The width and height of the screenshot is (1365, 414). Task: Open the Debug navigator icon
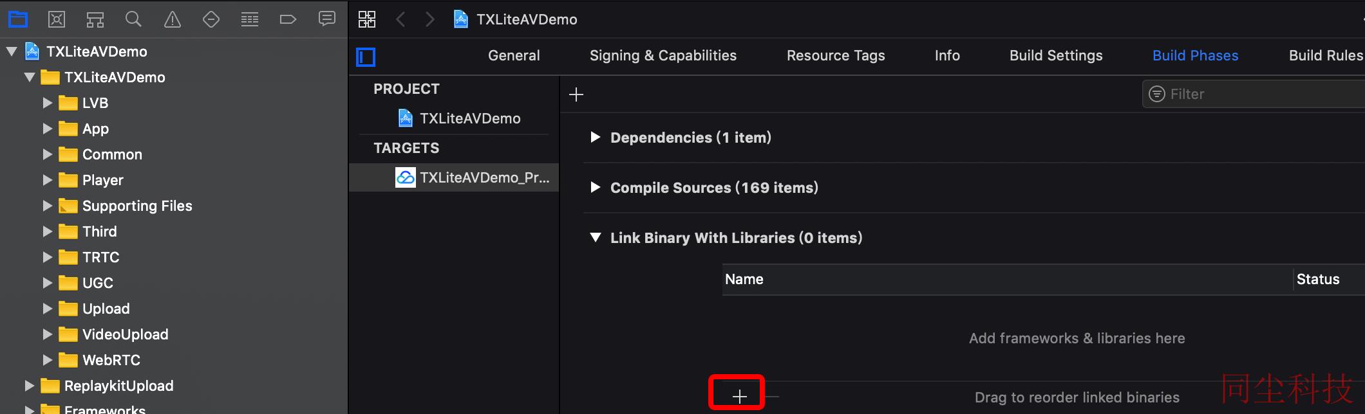coord(250,19)
